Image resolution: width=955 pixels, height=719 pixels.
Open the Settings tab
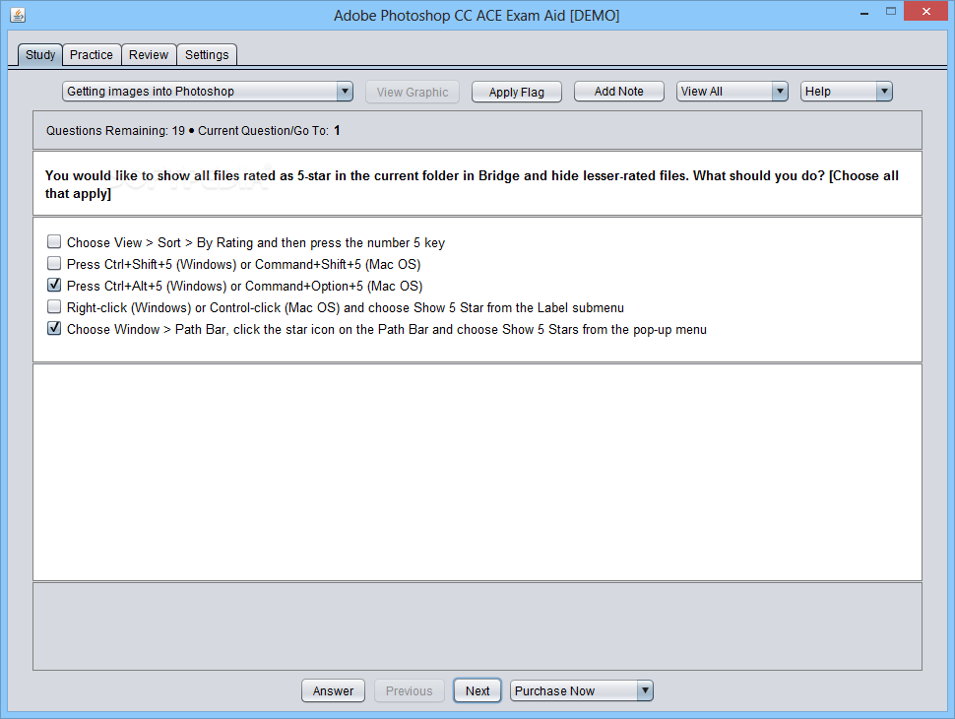pos(207,55)
